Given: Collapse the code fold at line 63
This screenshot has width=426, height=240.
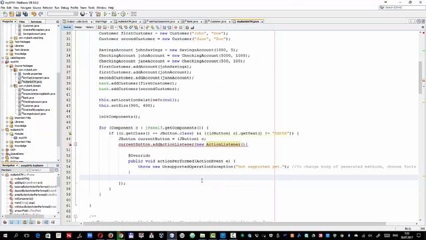Looking at the screenshot, I should tap(75, 217).
